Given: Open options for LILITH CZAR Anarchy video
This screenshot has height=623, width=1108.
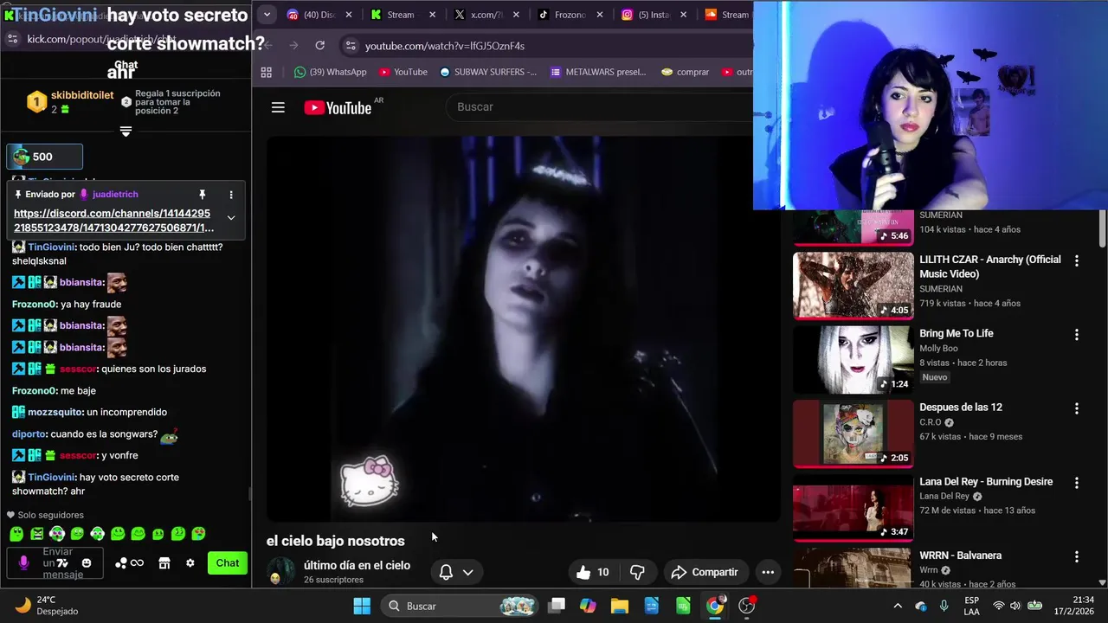Looking at the screenshot, I should 1077,260.
